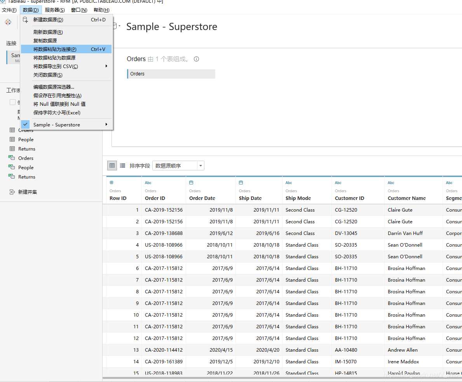The height and width of the screenshot is (382, 462).
Task: Click the info icon next to Orders description
Action: coord(196,59)
